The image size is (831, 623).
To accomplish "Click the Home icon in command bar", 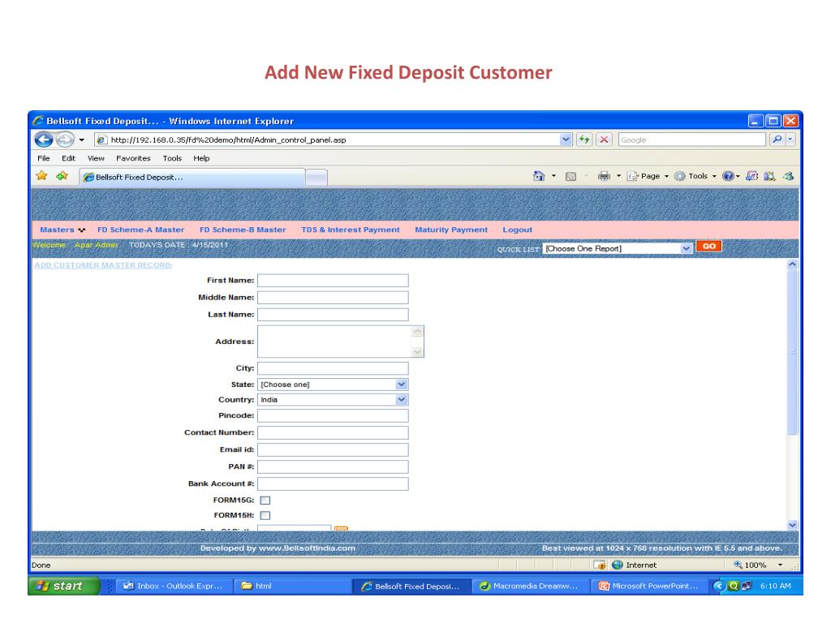I will [x=539, y=176].
